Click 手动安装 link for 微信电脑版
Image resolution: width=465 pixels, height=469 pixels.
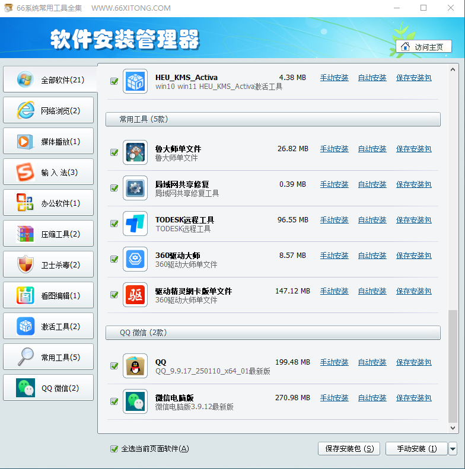click(335, 398)
